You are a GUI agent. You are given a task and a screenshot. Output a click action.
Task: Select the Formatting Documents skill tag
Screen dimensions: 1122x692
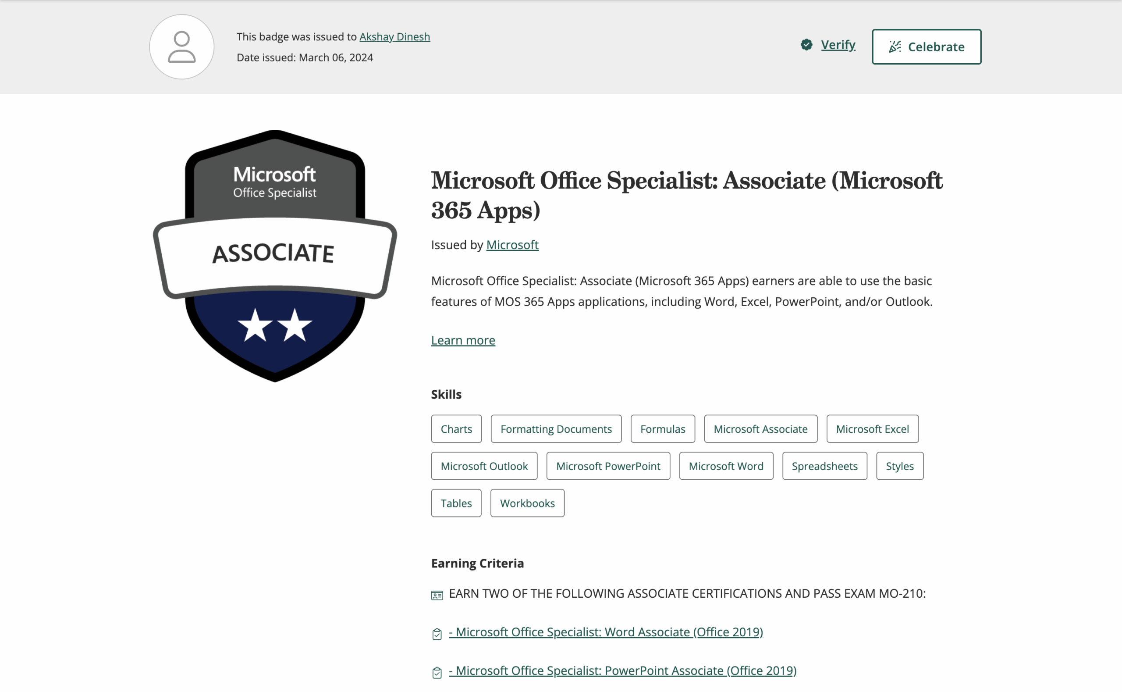pos(556,429)
